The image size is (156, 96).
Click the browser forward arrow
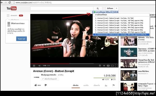coord(6,3)
